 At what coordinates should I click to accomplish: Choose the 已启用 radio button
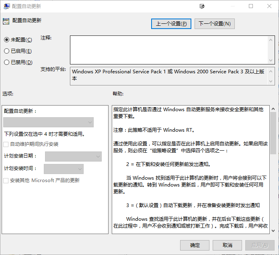pos(6,51)
